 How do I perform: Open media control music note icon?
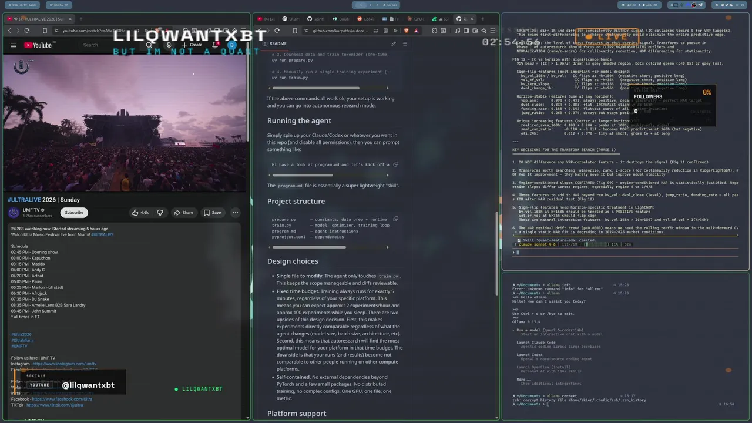point(458,31)
